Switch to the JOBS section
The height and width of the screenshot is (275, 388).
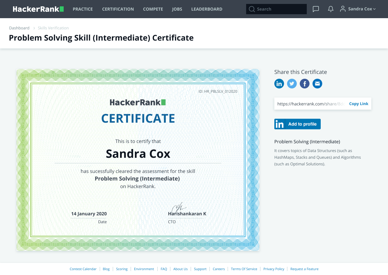(x=177, y=9)
